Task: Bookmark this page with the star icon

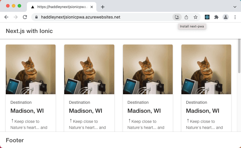Action: 196,17
